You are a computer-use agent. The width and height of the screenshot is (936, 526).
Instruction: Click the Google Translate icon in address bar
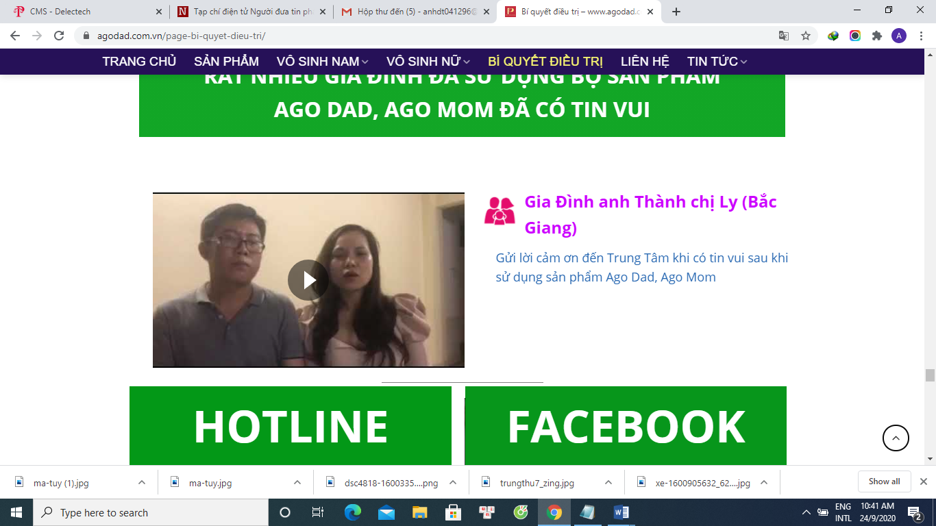coord(784,36)
